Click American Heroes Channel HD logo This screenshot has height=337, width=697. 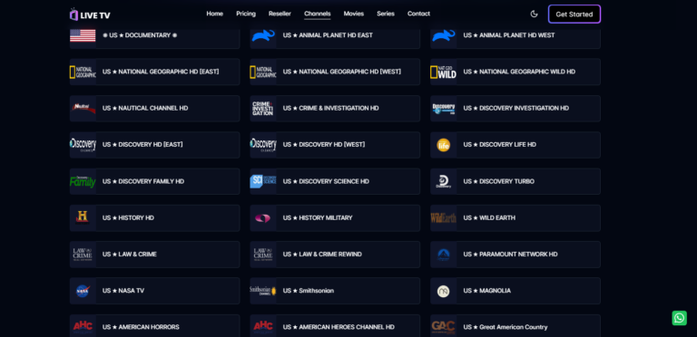tap(263, 327)
